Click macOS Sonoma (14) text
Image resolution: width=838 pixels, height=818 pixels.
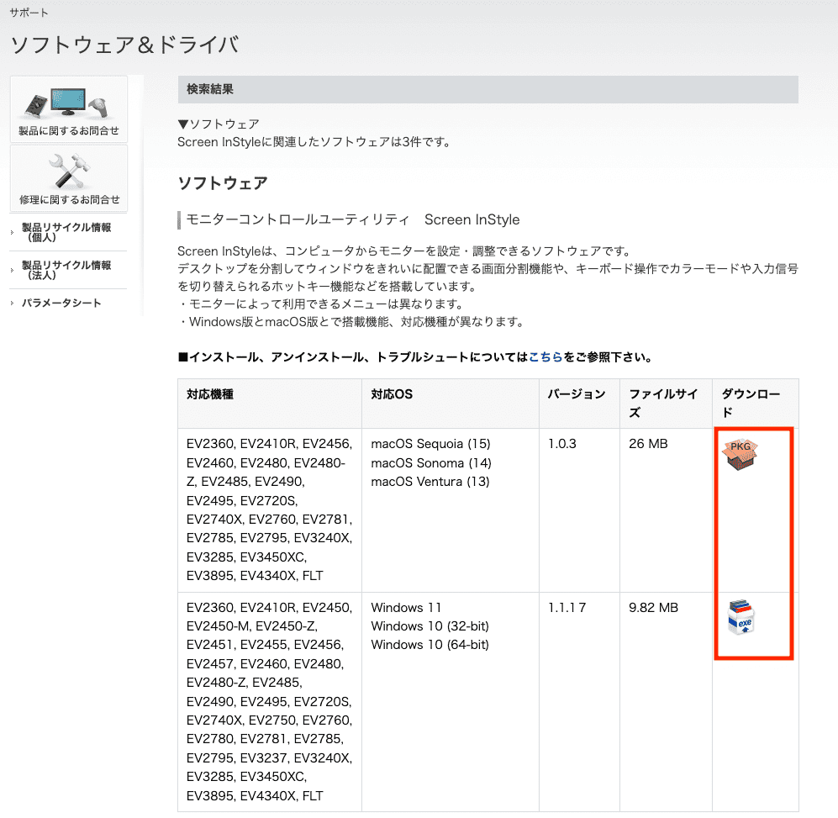(431, 463)
